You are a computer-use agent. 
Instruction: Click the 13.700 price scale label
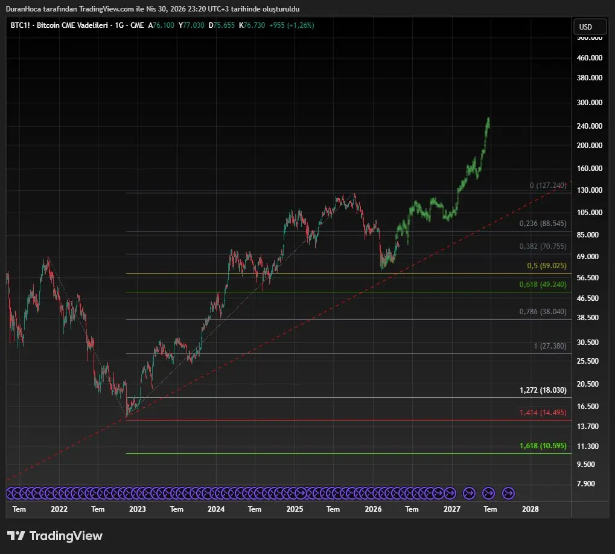[588, 426]
